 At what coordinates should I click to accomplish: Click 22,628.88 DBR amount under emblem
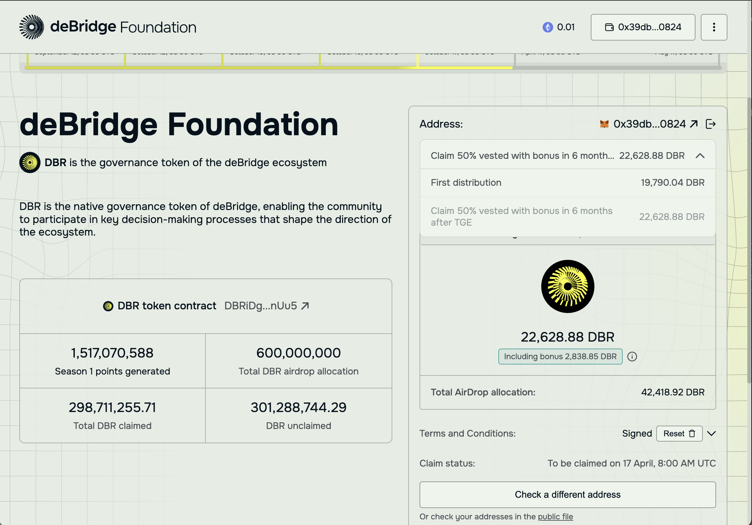tap(567, 337)
